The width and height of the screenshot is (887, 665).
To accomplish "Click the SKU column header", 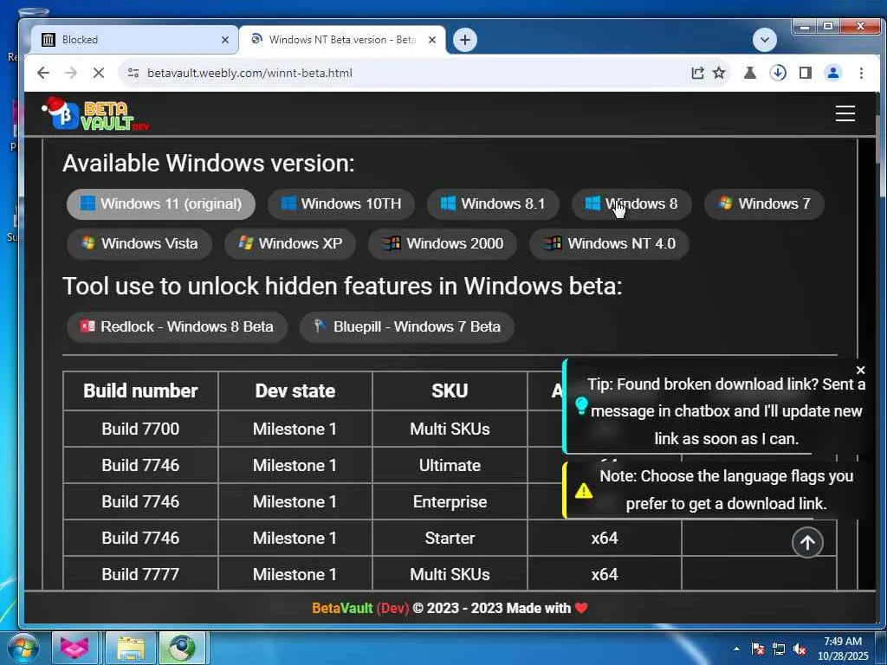I will tap(450, 391).
